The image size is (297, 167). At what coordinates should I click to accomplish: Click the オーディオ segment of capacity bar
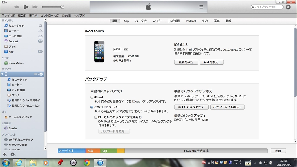pyautogui.click(x=72, y=151)
